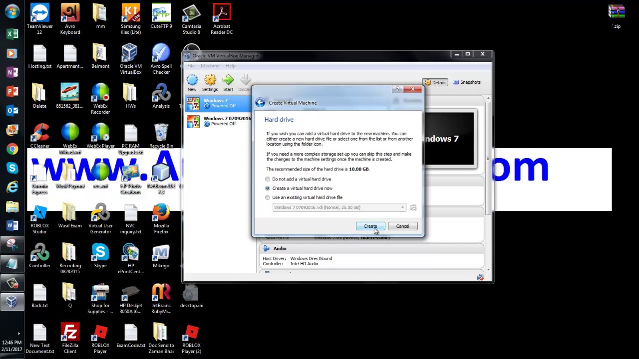Select Acrobat Reader DC desktop icon
Screen dimensions: 639x359
click(222, 19)
